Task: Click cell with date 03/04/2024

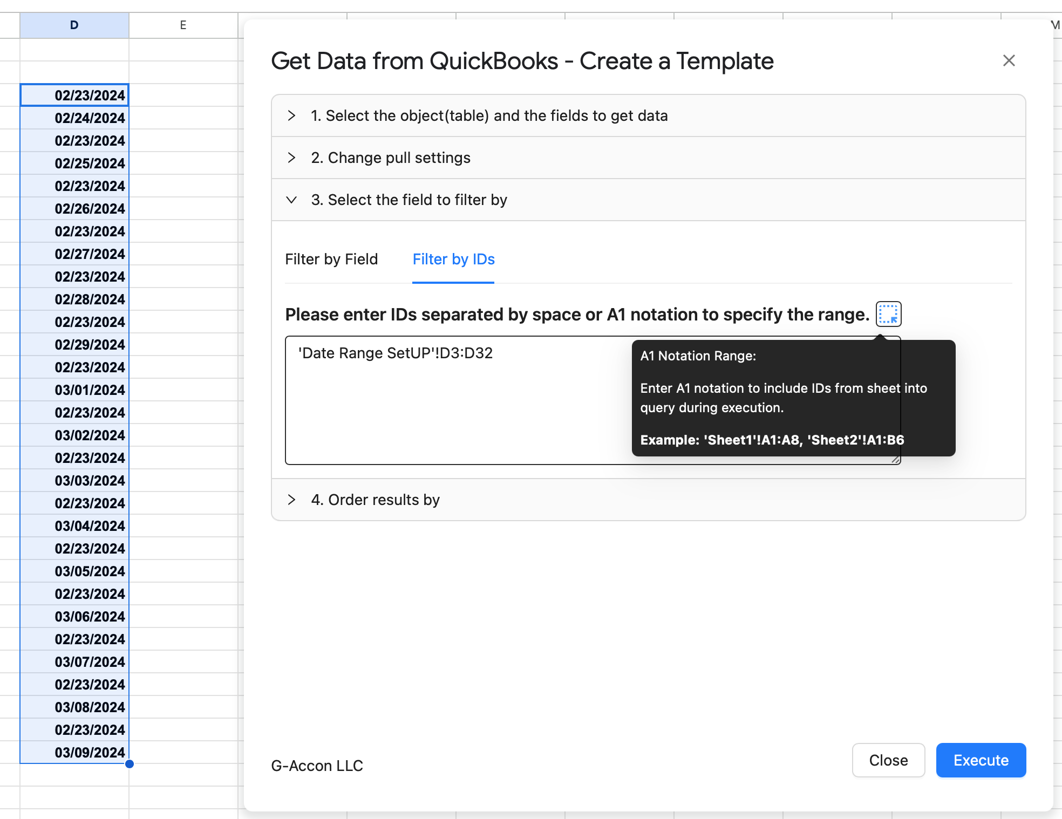Action: pos(74,525)
